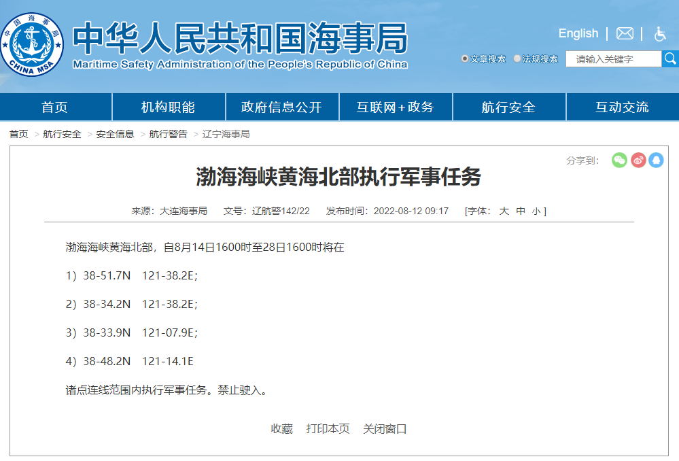679x461 pixels.
Task: Open the 首页 navigation tab
Action: 55,107
